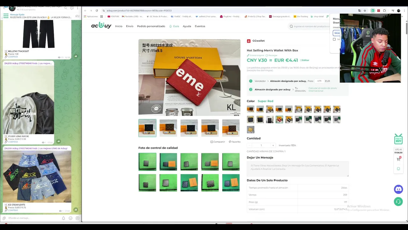
Task: Forward the Stussy Long Sleeve post
Action: point(58,141)
